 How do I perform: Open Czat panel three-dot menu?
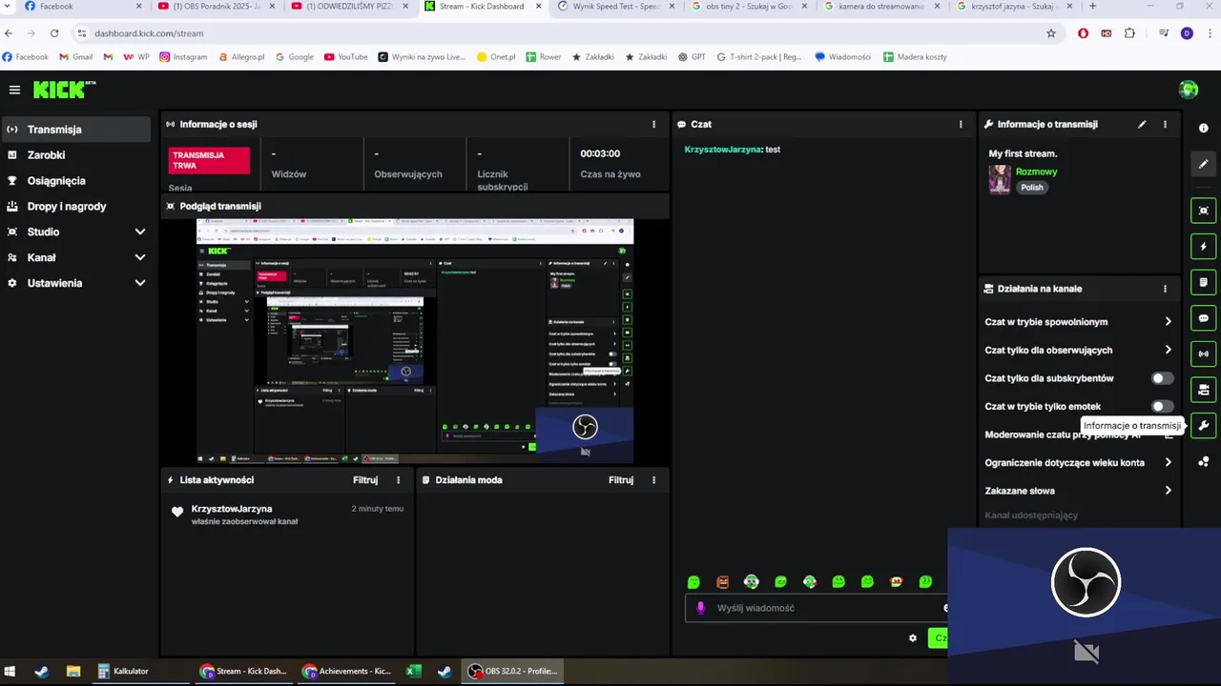[961, 124]
